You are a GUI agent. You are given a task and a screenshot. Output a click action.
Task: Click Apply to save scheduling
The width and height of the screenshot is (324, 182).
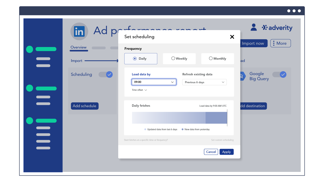coord(226,152)
